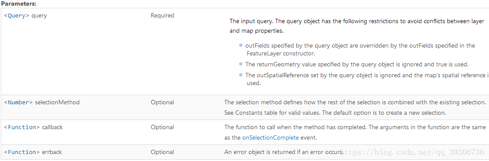Click the Optional label for errback

click(x=162, y=152)
